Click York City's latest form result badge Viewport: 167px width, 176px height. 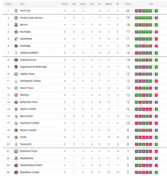(156, 11)
